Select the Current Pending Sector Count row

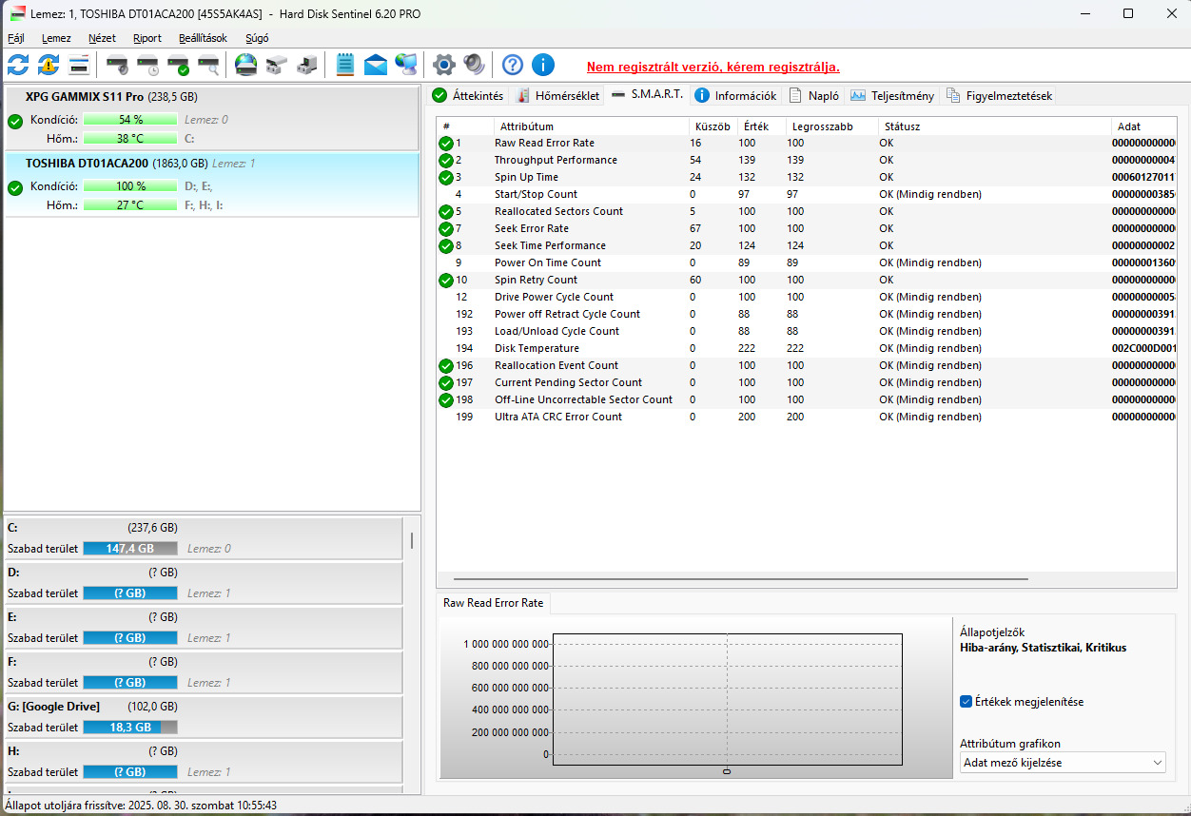click(x=807, y=382)
